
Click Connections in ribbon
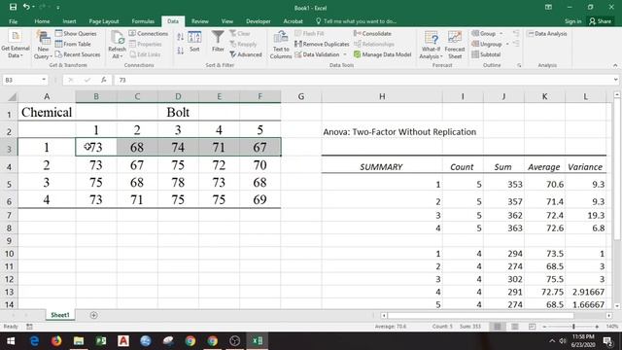tap(149, 34)
